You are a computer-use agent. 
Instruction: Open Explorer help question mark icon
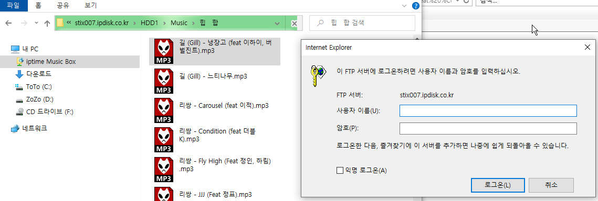pyautogui.click(x=416, y=6)
